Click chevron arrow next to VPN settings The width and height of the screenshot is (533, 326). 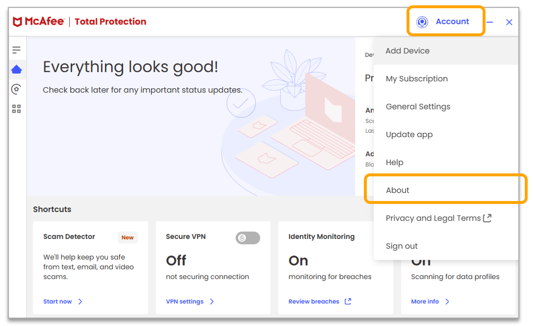coord(212,301)
